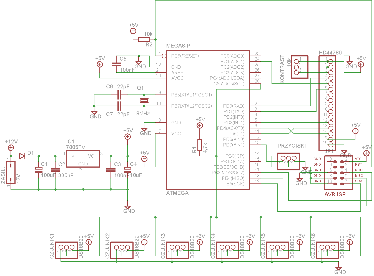374x276 pixels.
Task: Click the C3 100nF capacitor symbol
Action: click(111, 170)
